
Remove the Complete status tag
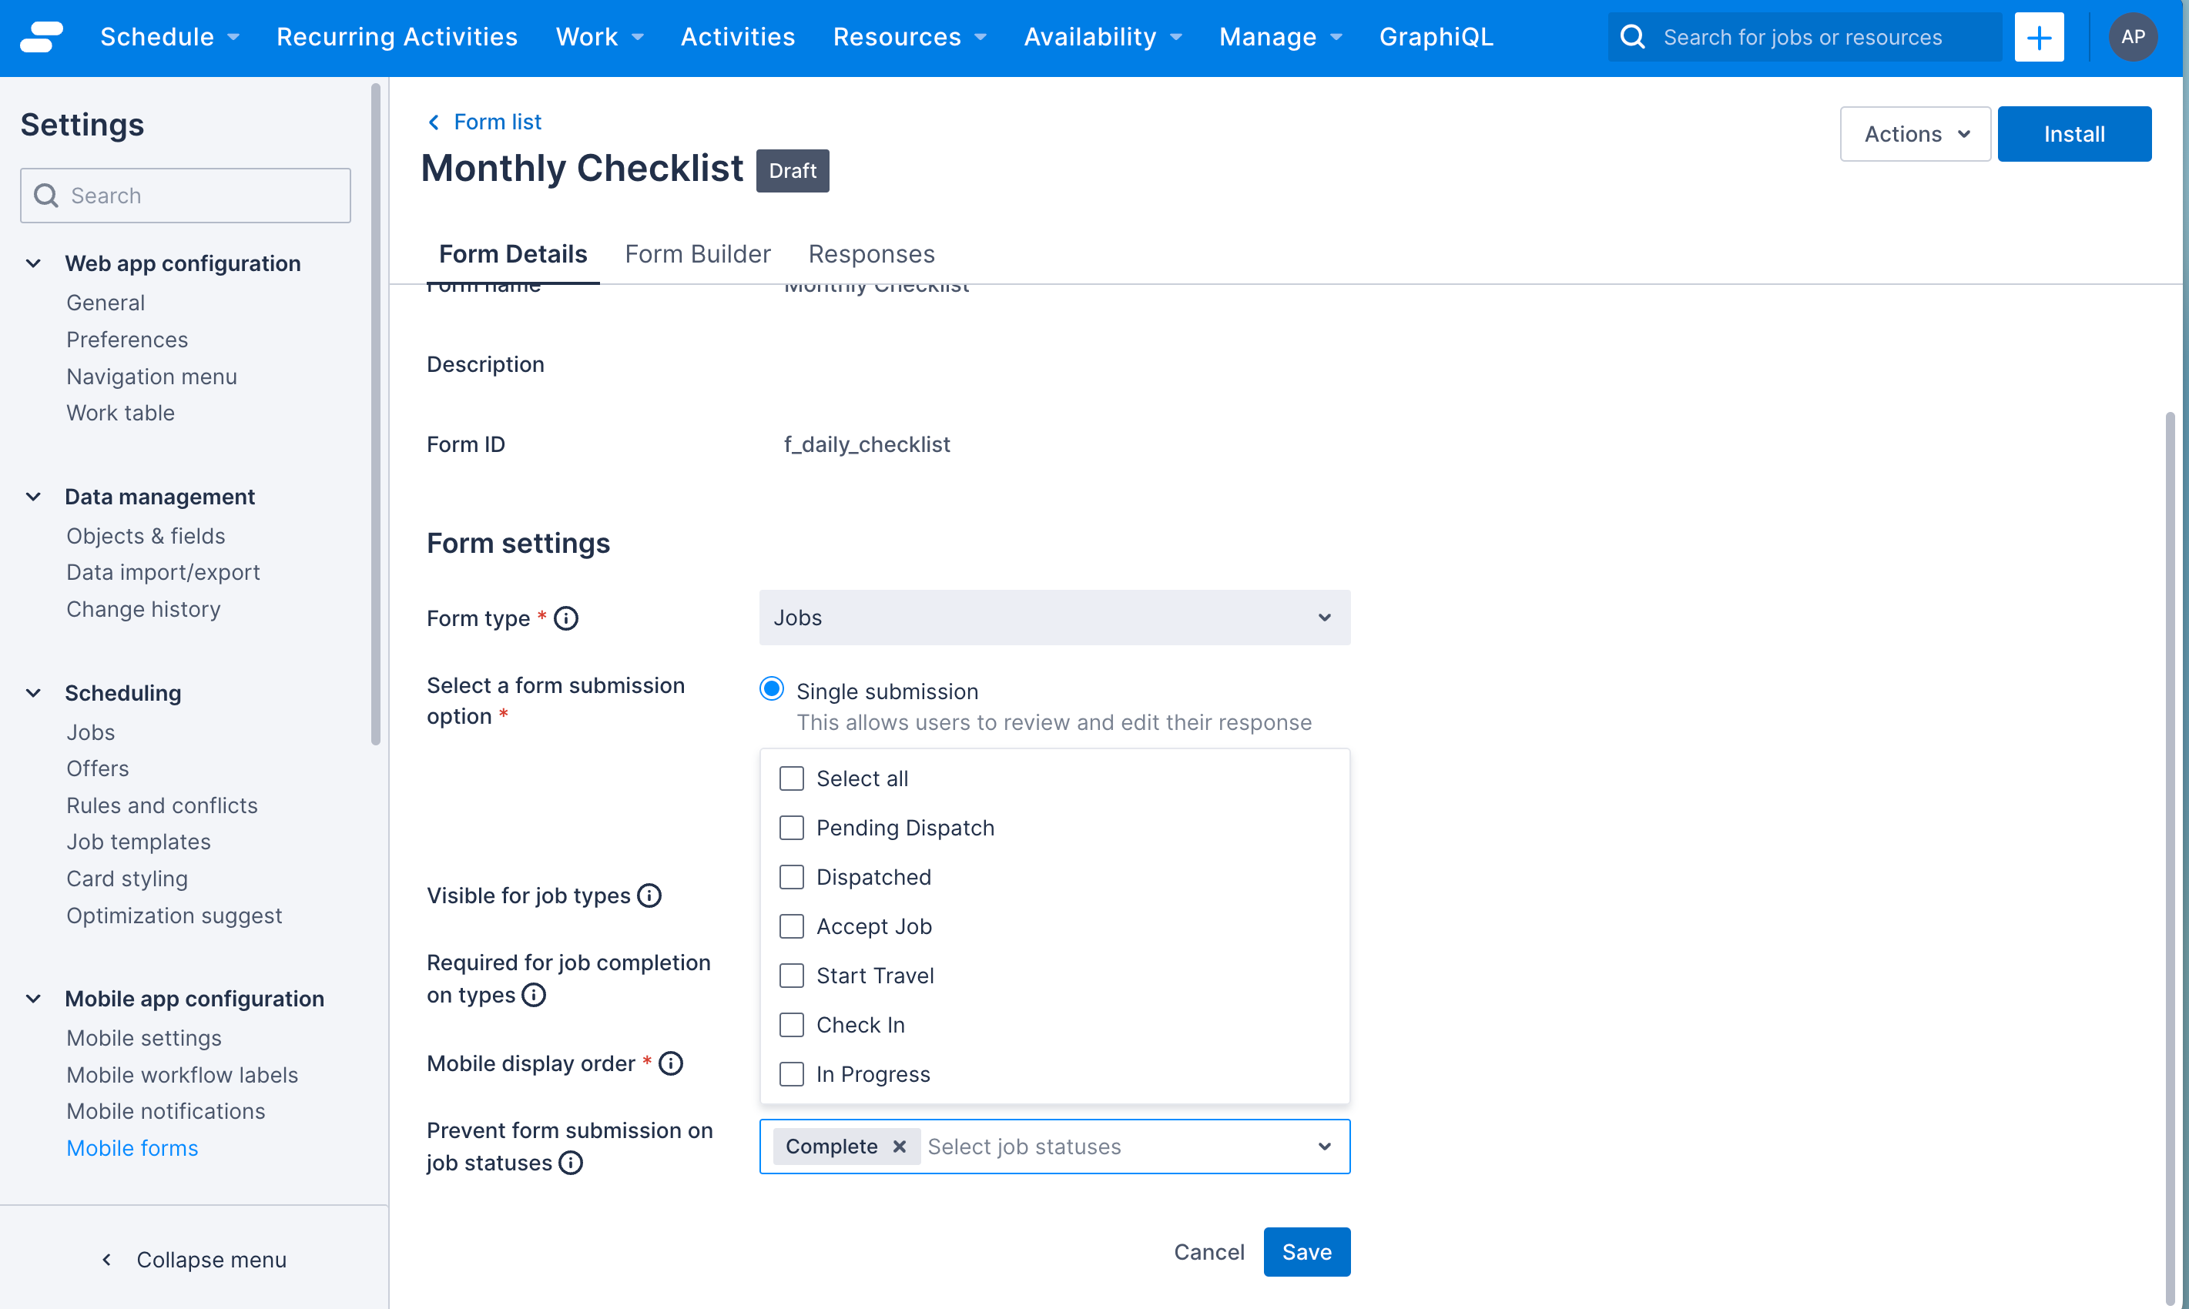pyautogui.click(x=899, y=1146)
